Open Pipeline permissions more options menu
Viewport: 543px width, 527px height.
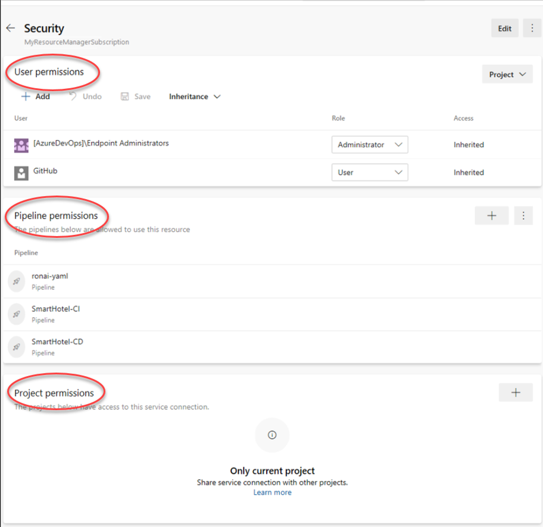523,216
